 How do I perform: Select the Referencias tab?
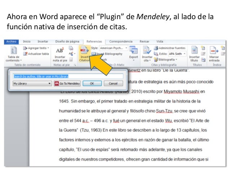(x=94, y=42)
